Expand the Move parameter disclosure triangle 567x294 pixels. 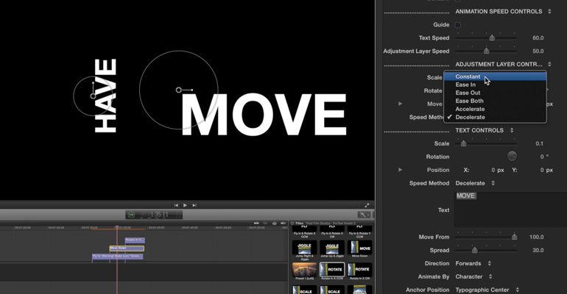400,104
